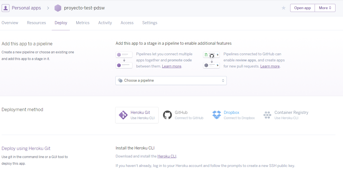343x170 pixels.
Task: Click the pipeline promote code illustration
Action: click(x=124, y=60)
